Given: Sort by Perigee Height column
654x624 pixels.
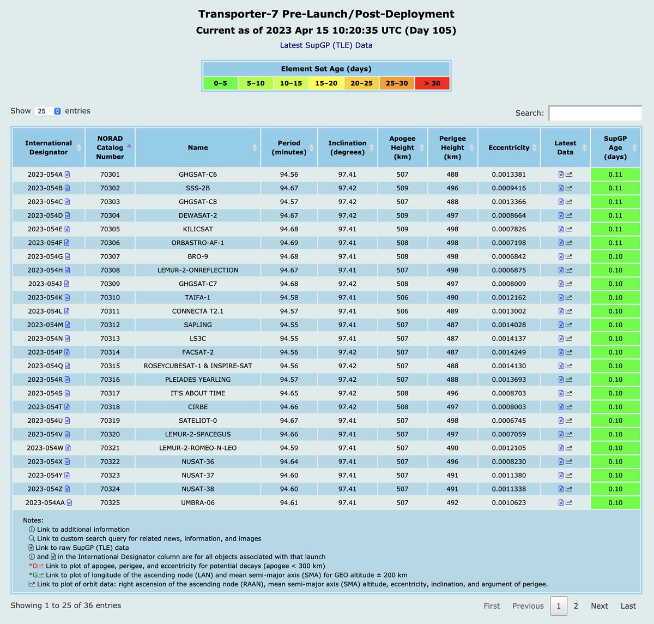Looking at the screenshot, I should (452, 147).
